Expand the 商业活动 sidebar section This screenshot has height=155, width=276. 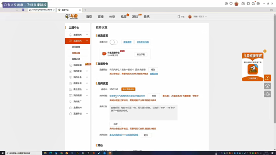coord(87,89)
